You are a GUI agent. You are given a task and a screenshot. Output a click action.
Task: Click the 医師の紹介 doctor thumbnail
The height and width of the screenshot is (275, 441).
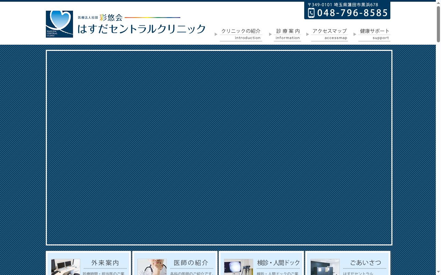click(x=152, y=267)
